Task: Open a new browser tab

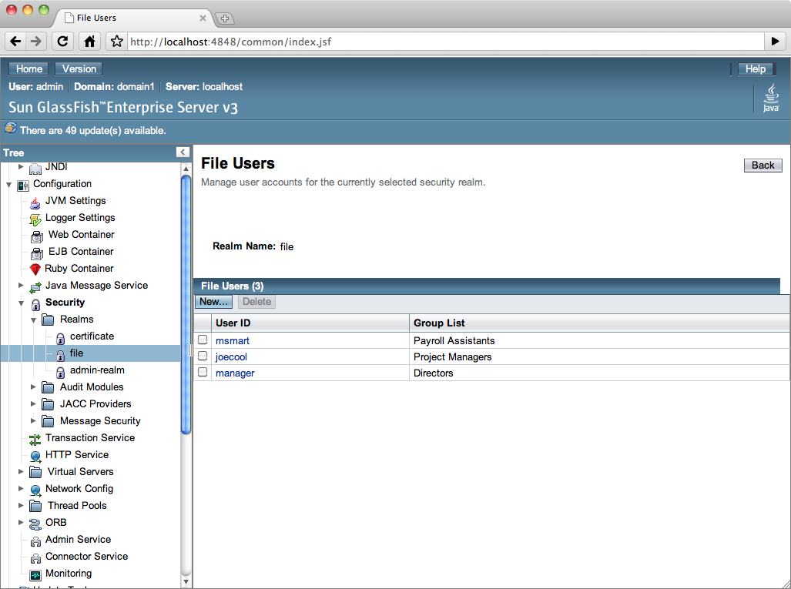Action: tap(224, 18)
